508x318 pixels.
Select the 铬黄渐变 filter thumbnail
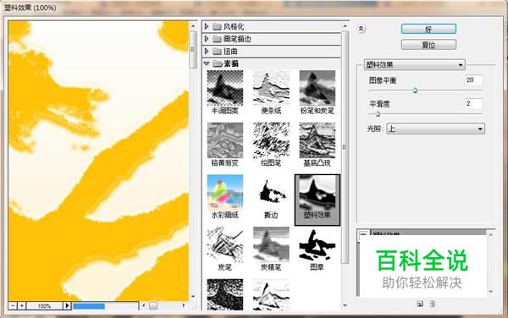click(225, 140)
